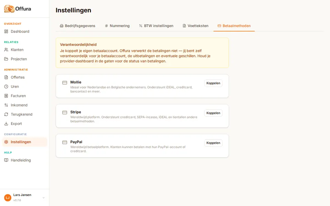Open the Uren page
The width and height of the screenshot is (330, 206).
tap(25, 87)
